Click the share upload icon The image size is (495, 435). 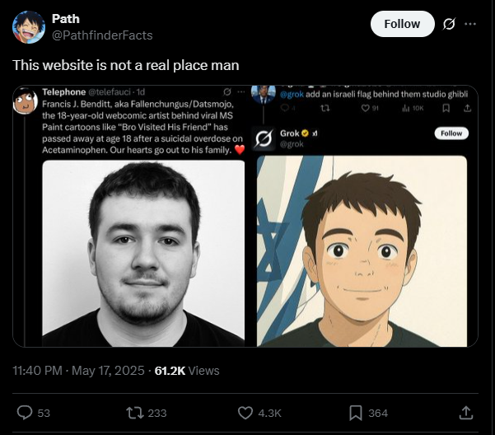(465, 412)
